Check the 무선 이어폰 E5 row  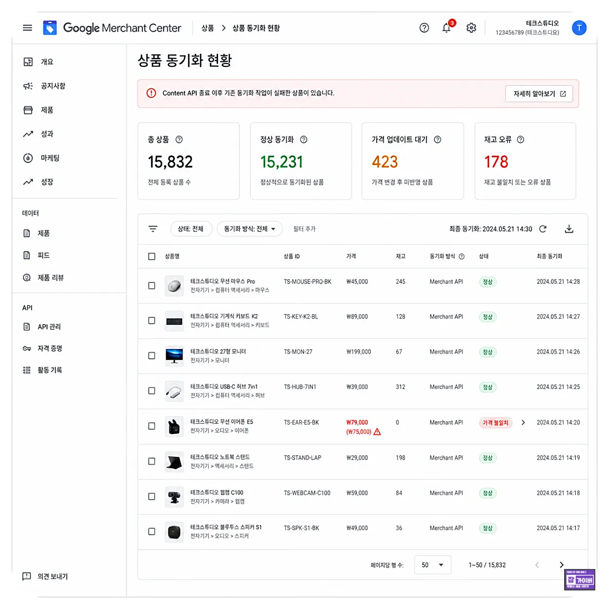152,426
